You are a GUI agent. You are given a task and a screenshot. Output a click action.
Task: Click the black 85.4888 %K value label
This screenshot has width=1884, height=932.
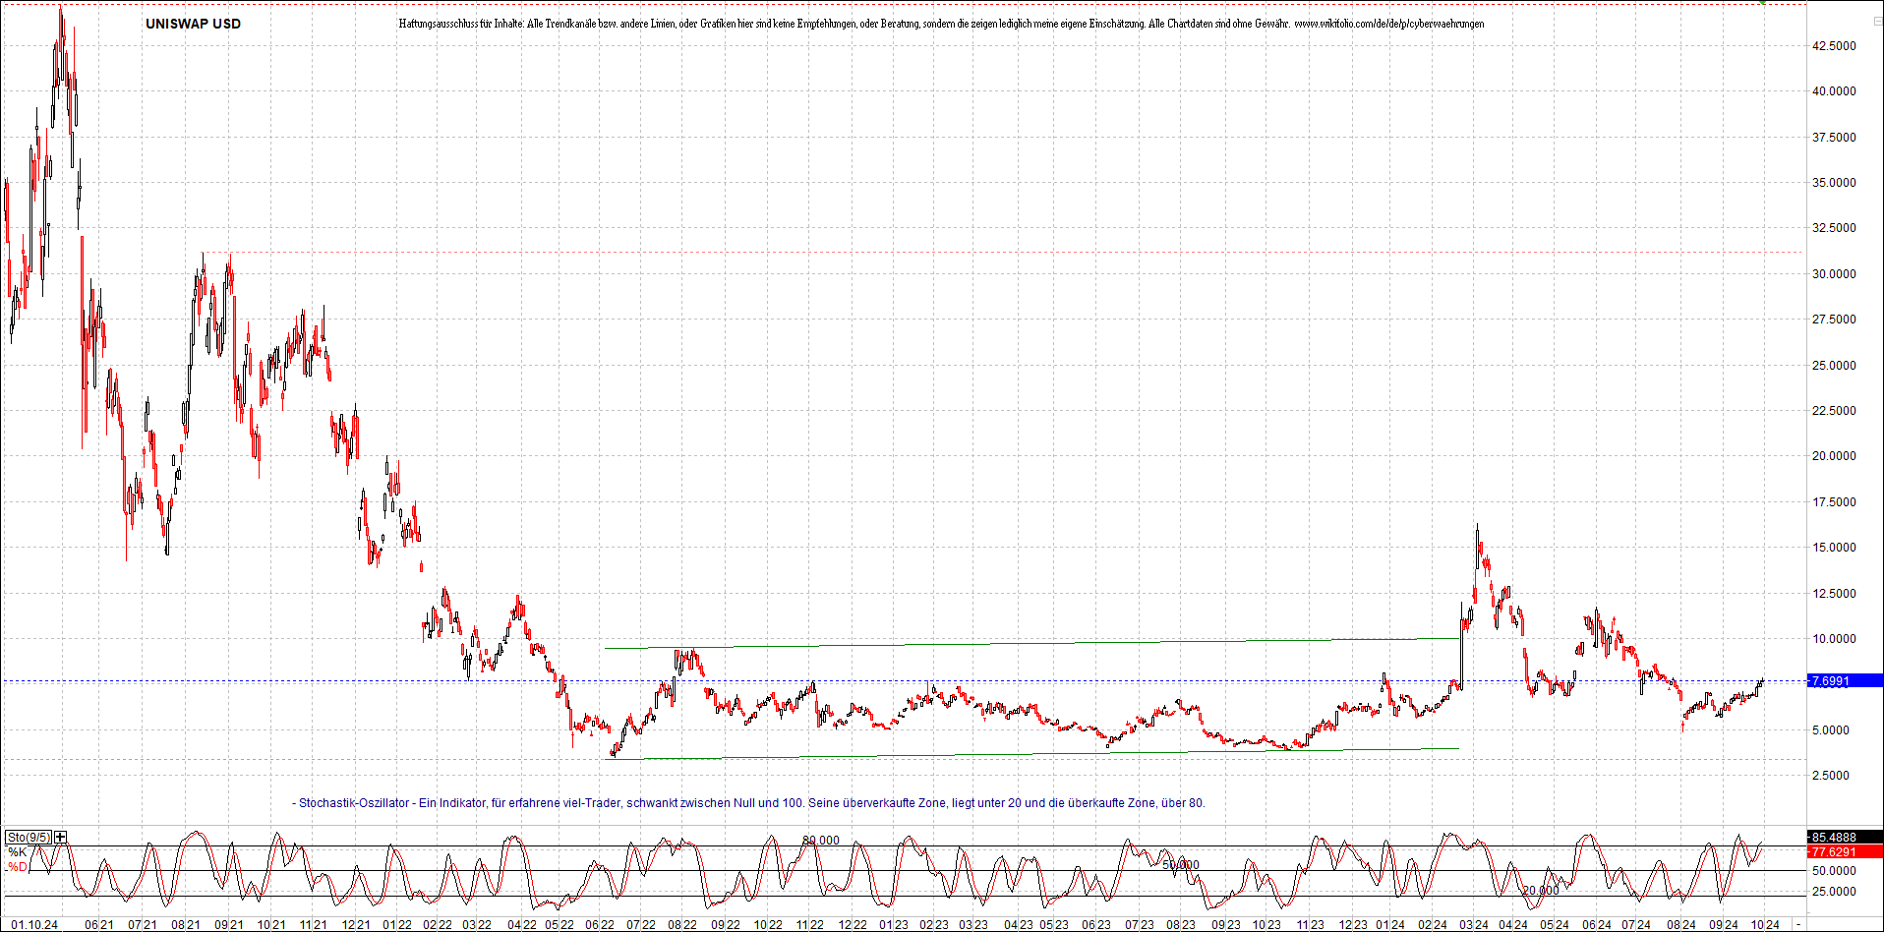(1845, 838)
